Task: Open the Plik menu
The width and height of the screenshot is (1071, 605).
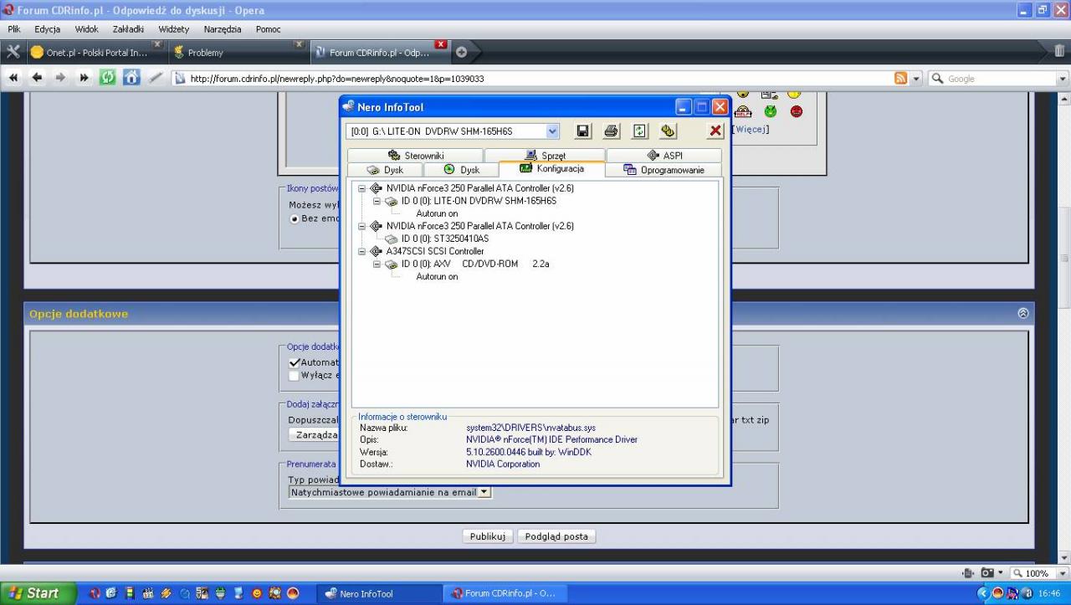Action: 14,29
